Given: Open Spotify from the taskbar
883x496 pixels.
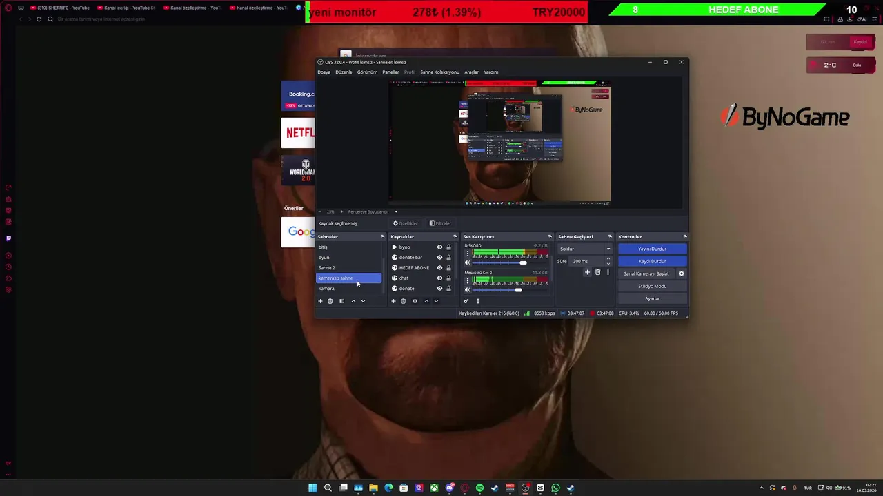Looking at the screenshot, I should 479,488.
